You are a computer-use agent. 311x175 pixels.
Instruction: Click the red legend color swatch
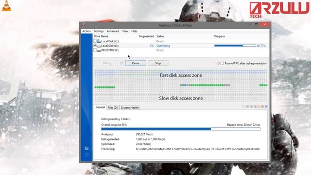click(262, 107)
